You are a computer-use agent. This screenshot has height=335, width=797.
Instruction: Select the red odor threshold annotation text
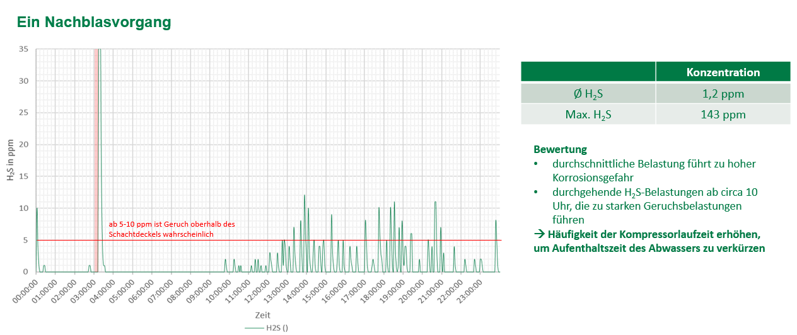[171, 229]
